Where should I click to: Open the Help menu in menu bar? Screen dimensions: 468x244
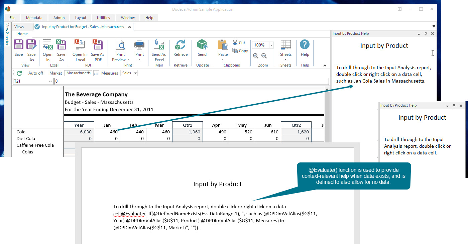(149, 18)
